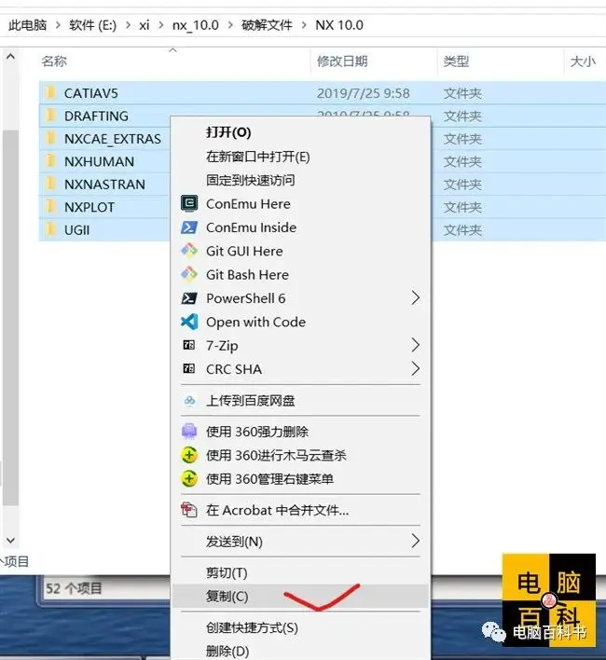Click 文件夹 type cell of UGII row

click(462, 230)
